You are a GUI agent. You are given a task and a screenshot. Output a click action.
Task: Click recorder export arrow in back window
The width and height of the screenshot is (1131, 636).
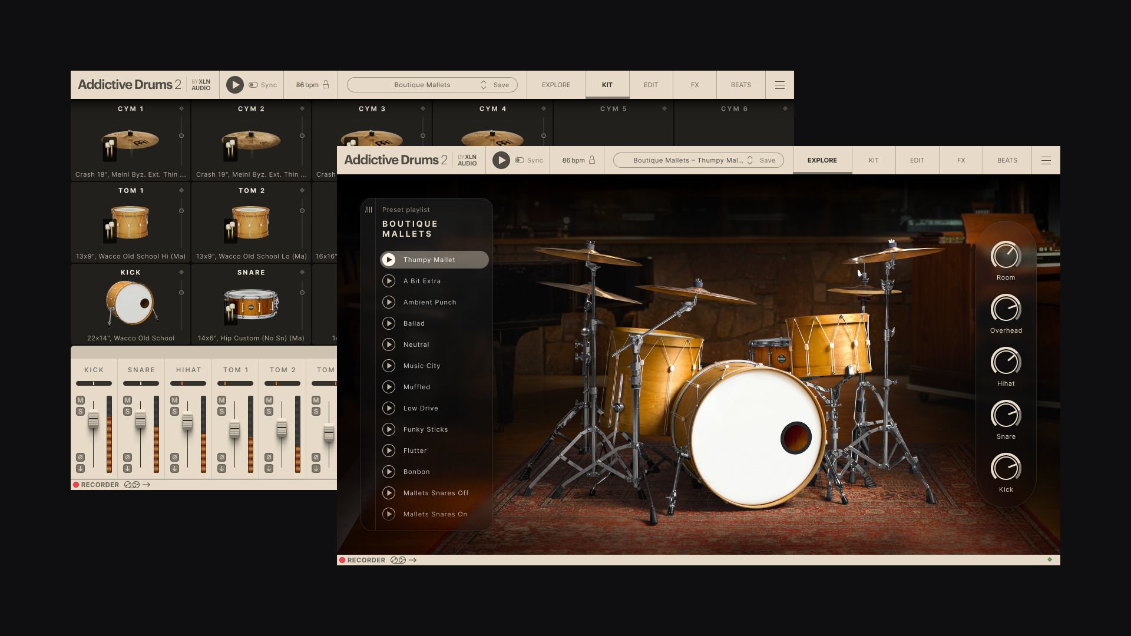point(147,485)
